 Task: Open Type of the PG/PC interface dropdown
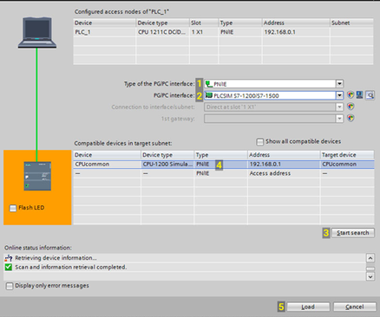[339, 84]
